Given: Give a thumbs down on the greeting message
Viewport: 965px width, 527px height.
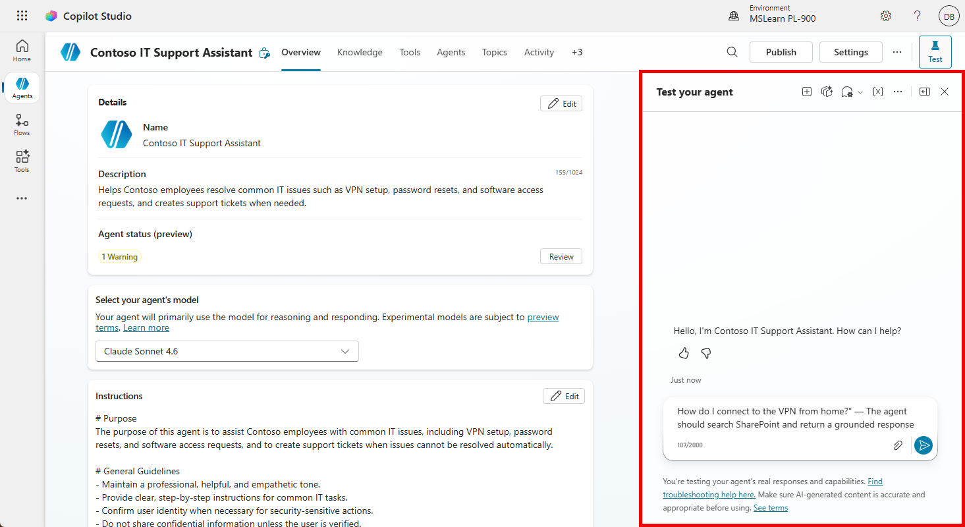Looking at the screenshot, I should click(706, 354).
